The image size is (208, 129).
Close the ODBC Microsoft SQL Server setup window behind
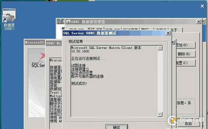tap(173, 42)
